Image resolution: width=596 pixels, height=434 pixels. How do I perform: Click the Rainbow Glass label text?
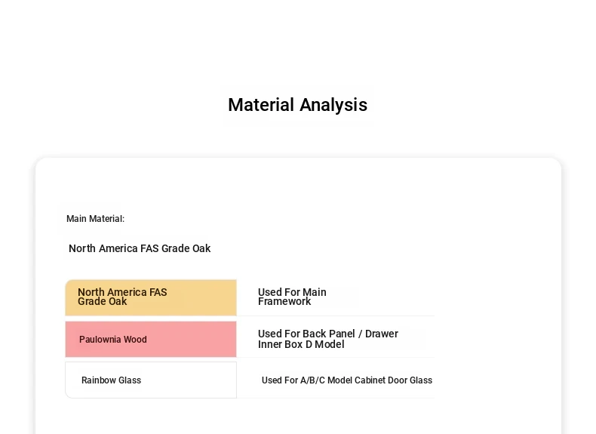pyautogui.click(x=112, y=380)
